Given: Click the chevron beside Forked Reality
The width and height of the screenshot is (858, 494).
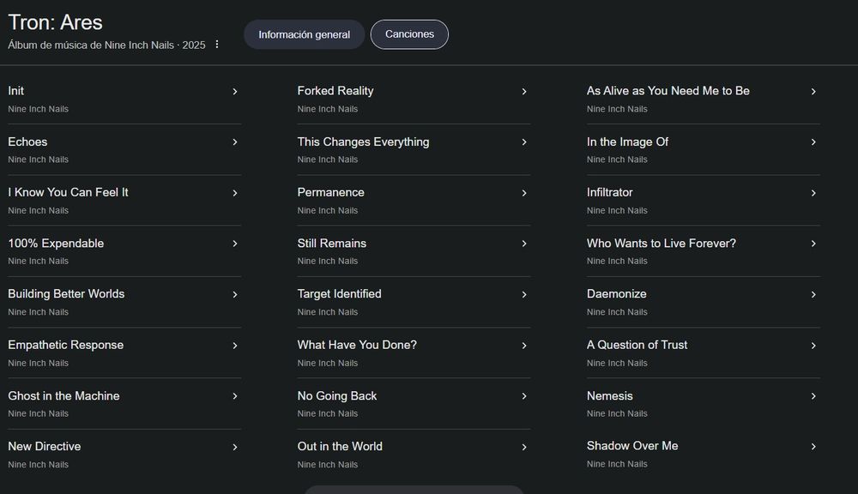Looking at the screenshot, I should 524,91.
